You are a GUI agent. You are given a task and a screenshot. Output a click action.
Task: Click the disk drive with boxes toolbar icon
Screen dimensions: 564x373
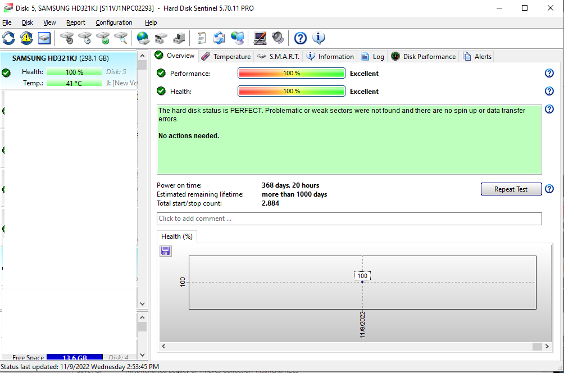(x=161, y=38)
